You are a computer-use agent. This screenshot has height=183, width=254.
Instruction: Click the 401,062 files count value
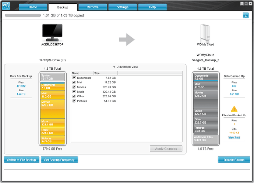[x=21, y=86]
